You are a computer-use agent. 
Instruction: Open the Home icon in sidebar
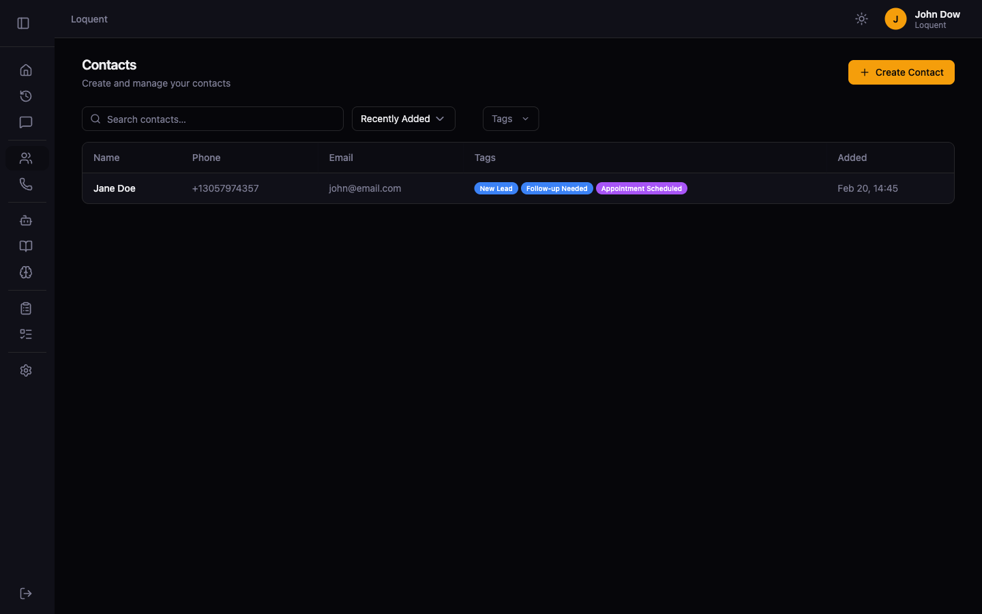click(26, 70)
